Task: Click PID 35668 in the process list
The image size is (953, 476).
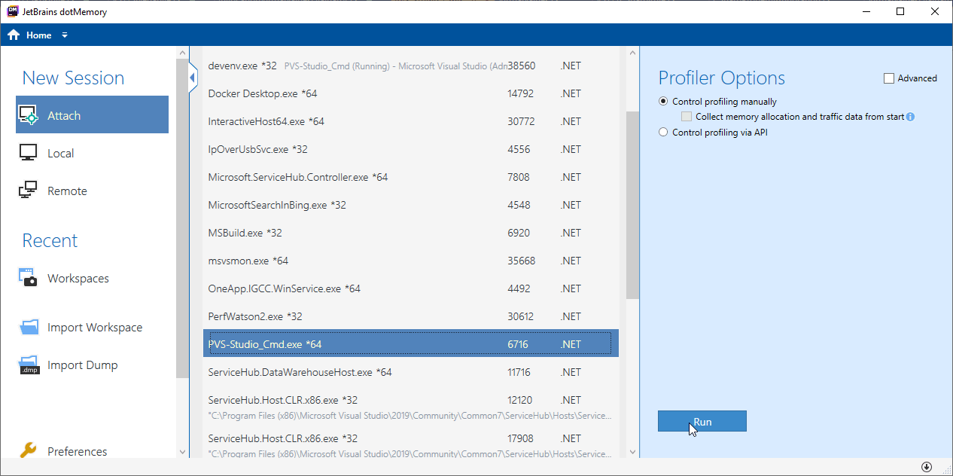Action: (x=522, y=261)
